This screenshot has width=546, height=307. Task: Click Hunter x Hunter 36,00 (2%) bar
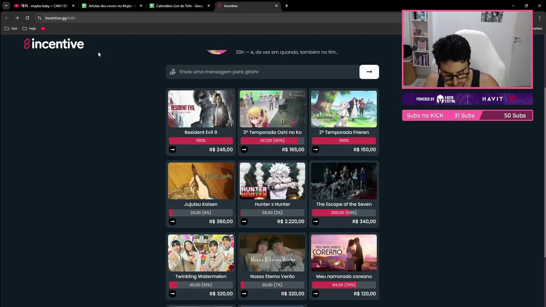pyautogui.click(x=272, y=212)
